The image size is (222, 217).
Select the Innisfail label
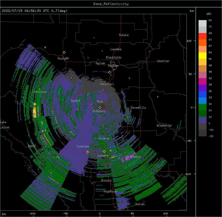[x=107, y=84]
